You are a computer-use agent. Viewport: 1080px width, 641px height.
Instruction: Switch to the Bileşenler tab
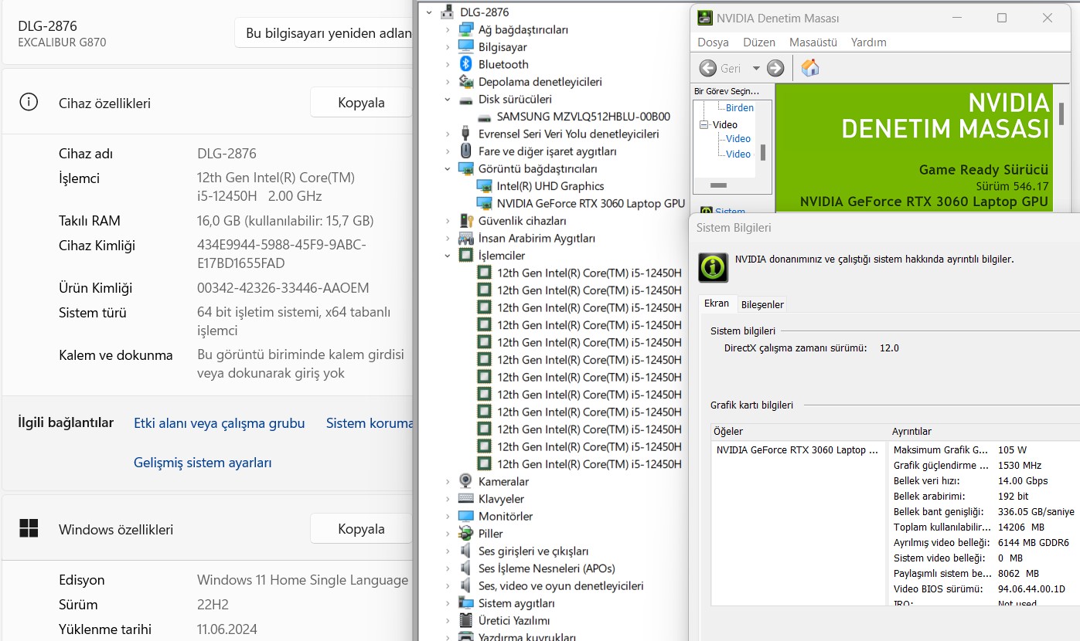coord(763,304)
